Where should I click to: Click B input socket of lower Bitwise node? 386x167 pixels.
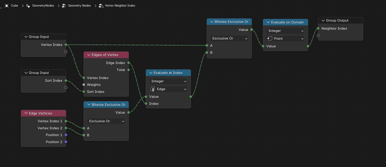coord(84,135)
